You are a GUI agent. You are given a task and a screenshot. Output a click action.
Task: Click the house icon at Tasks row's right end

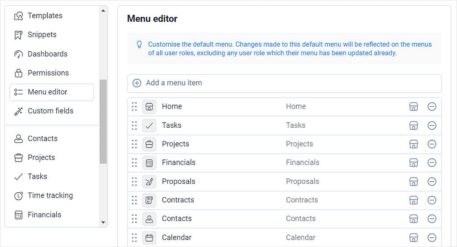(x=414, y=126)
